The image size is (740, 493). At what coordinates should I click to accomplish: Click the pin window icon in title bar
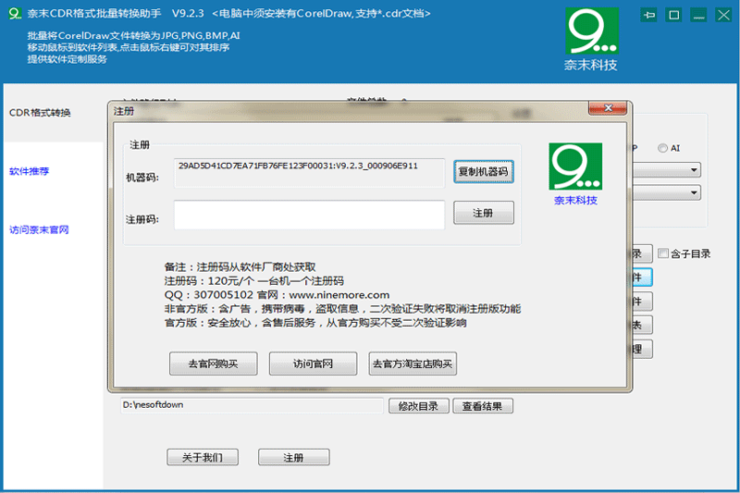649,15
